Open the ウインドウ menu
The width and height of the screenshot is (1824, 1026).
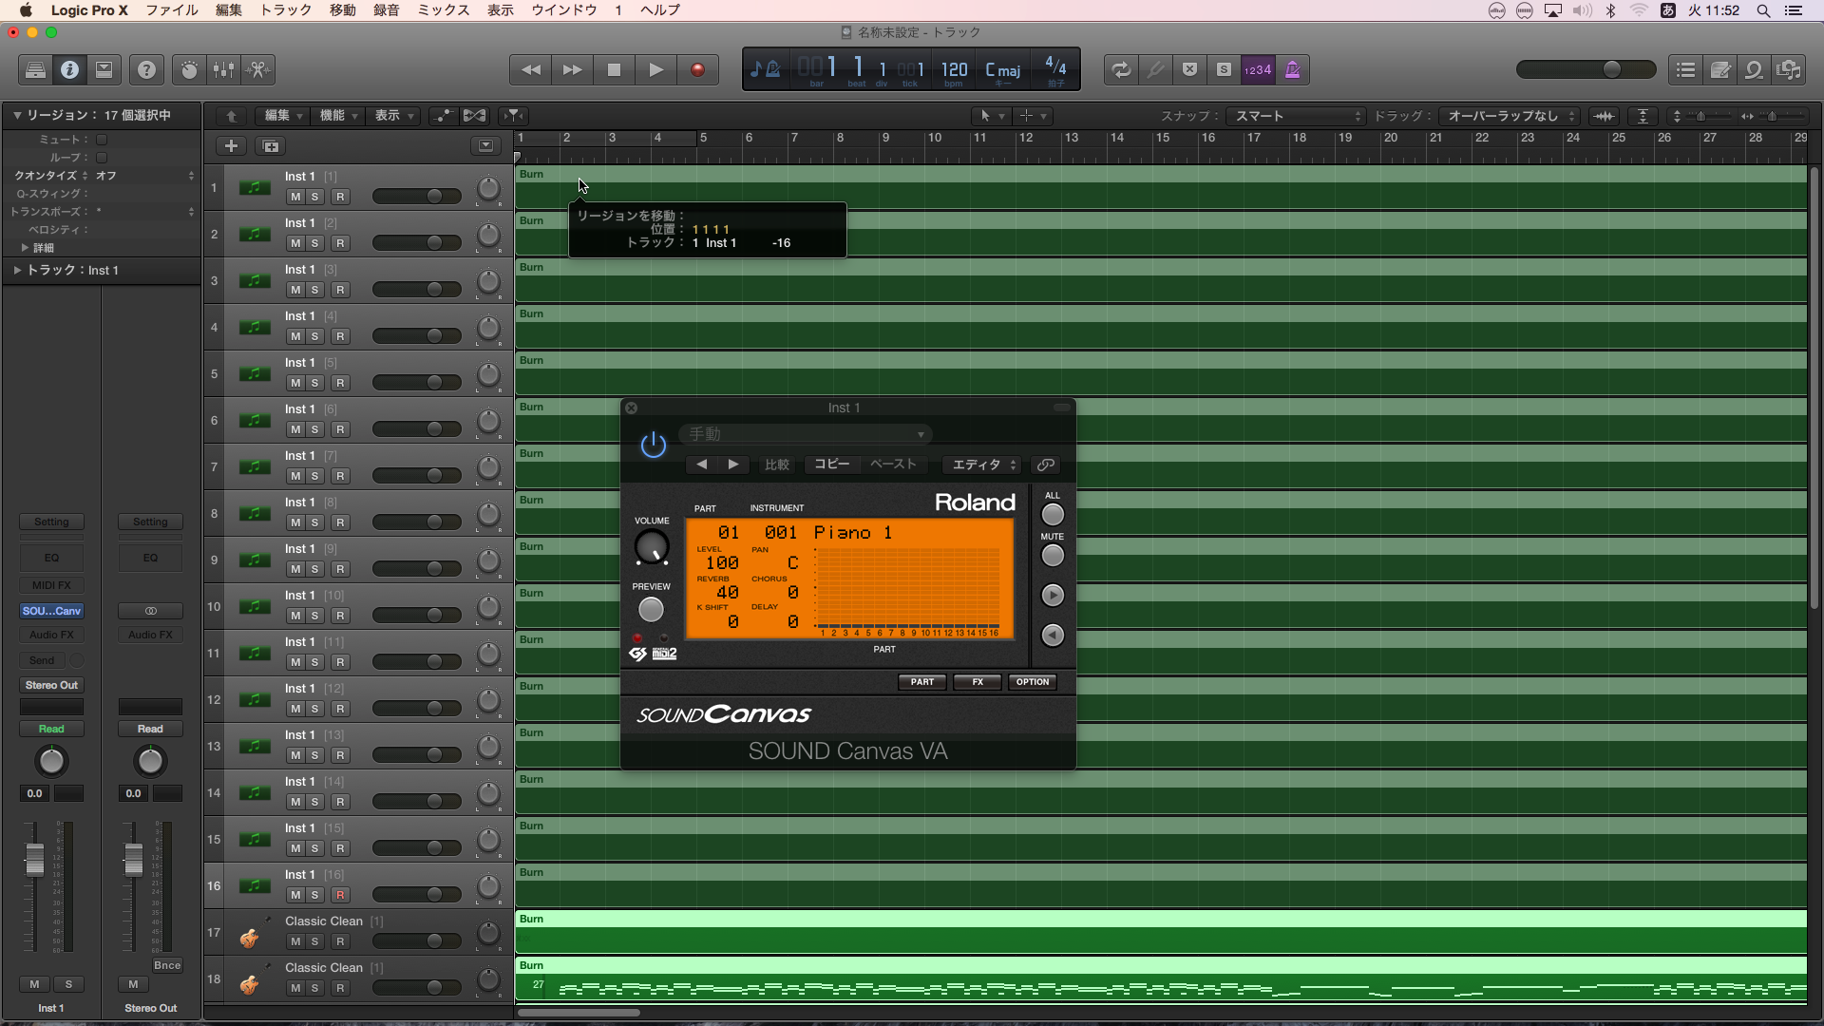[x=564, y=10]
